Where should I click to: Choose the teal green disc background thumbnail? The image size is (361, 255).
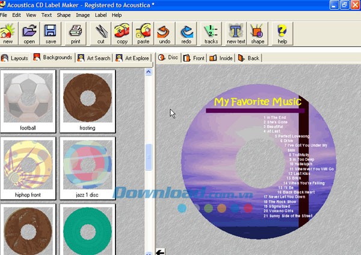pyautogui.click(x=87, y=230)
